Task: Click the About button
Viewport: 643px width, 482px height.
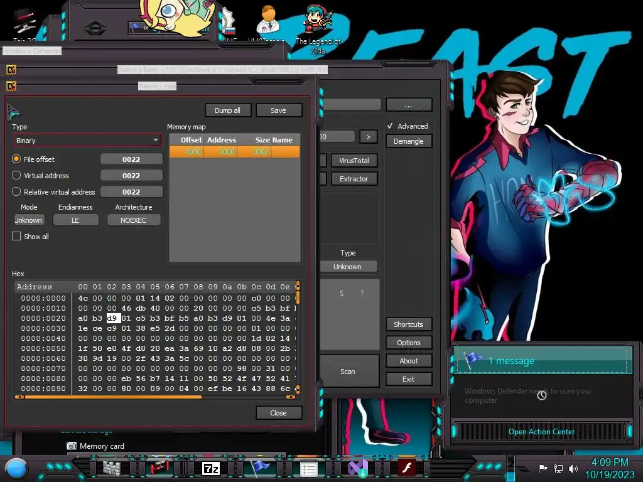Action: pyautogui.click(x=409, y=361)
